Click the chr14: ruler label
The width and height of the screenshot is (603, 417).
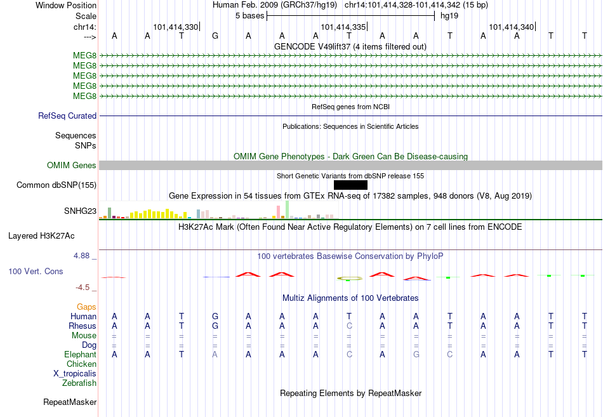(x=84, y=27)
